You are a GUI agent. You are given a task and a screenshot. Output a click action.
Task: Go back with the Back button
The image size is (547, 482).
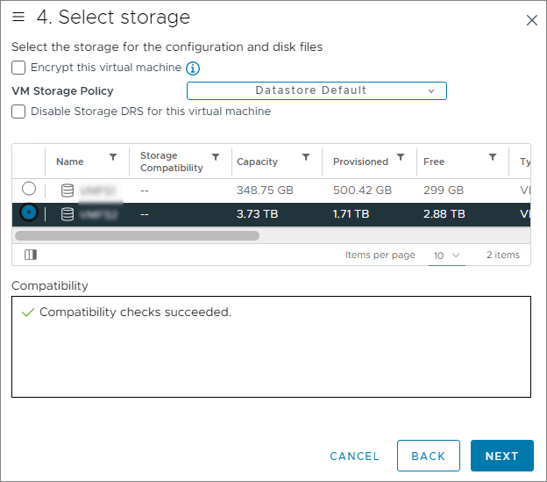point(428,456)
